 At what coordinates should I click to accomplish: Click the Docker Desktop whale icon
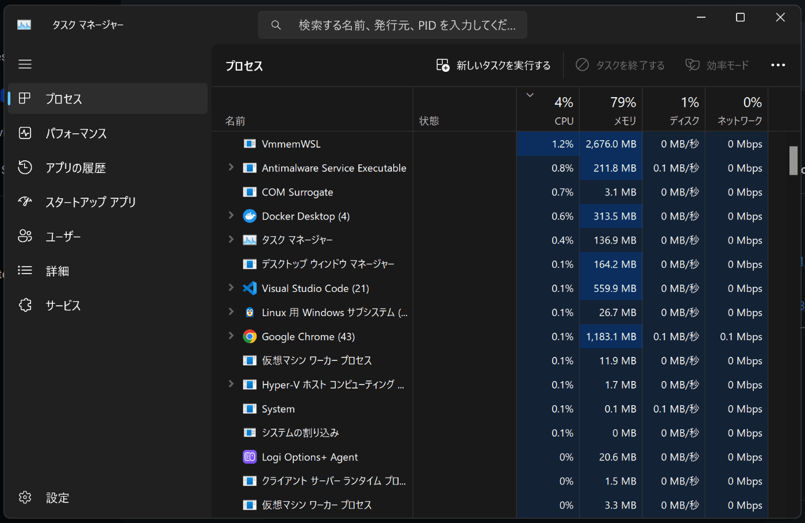250,216
